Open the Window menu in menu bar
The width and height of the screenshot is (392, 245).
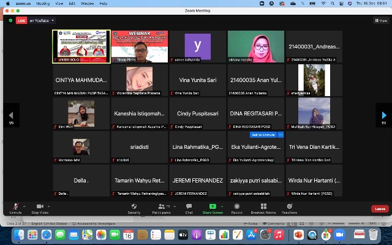87,3
